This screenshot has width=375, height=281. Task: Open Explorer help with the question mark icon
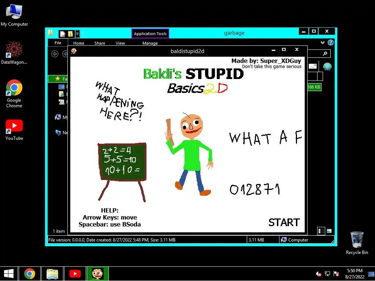coord(331,42)
